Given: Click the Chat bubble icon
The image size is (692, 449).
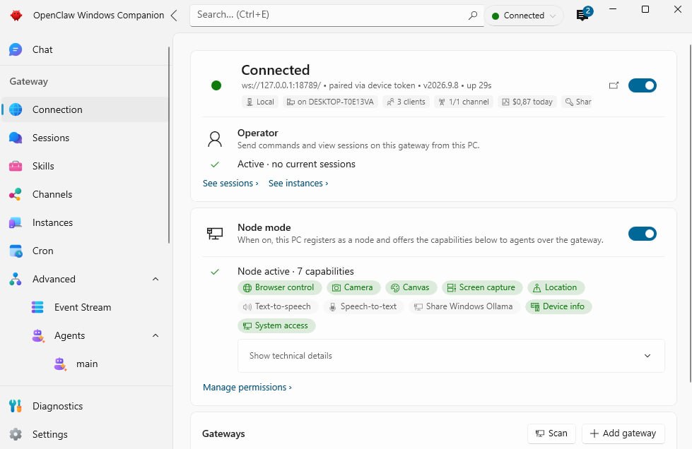Looking at the screenshot, I should [x=16, y=49].
